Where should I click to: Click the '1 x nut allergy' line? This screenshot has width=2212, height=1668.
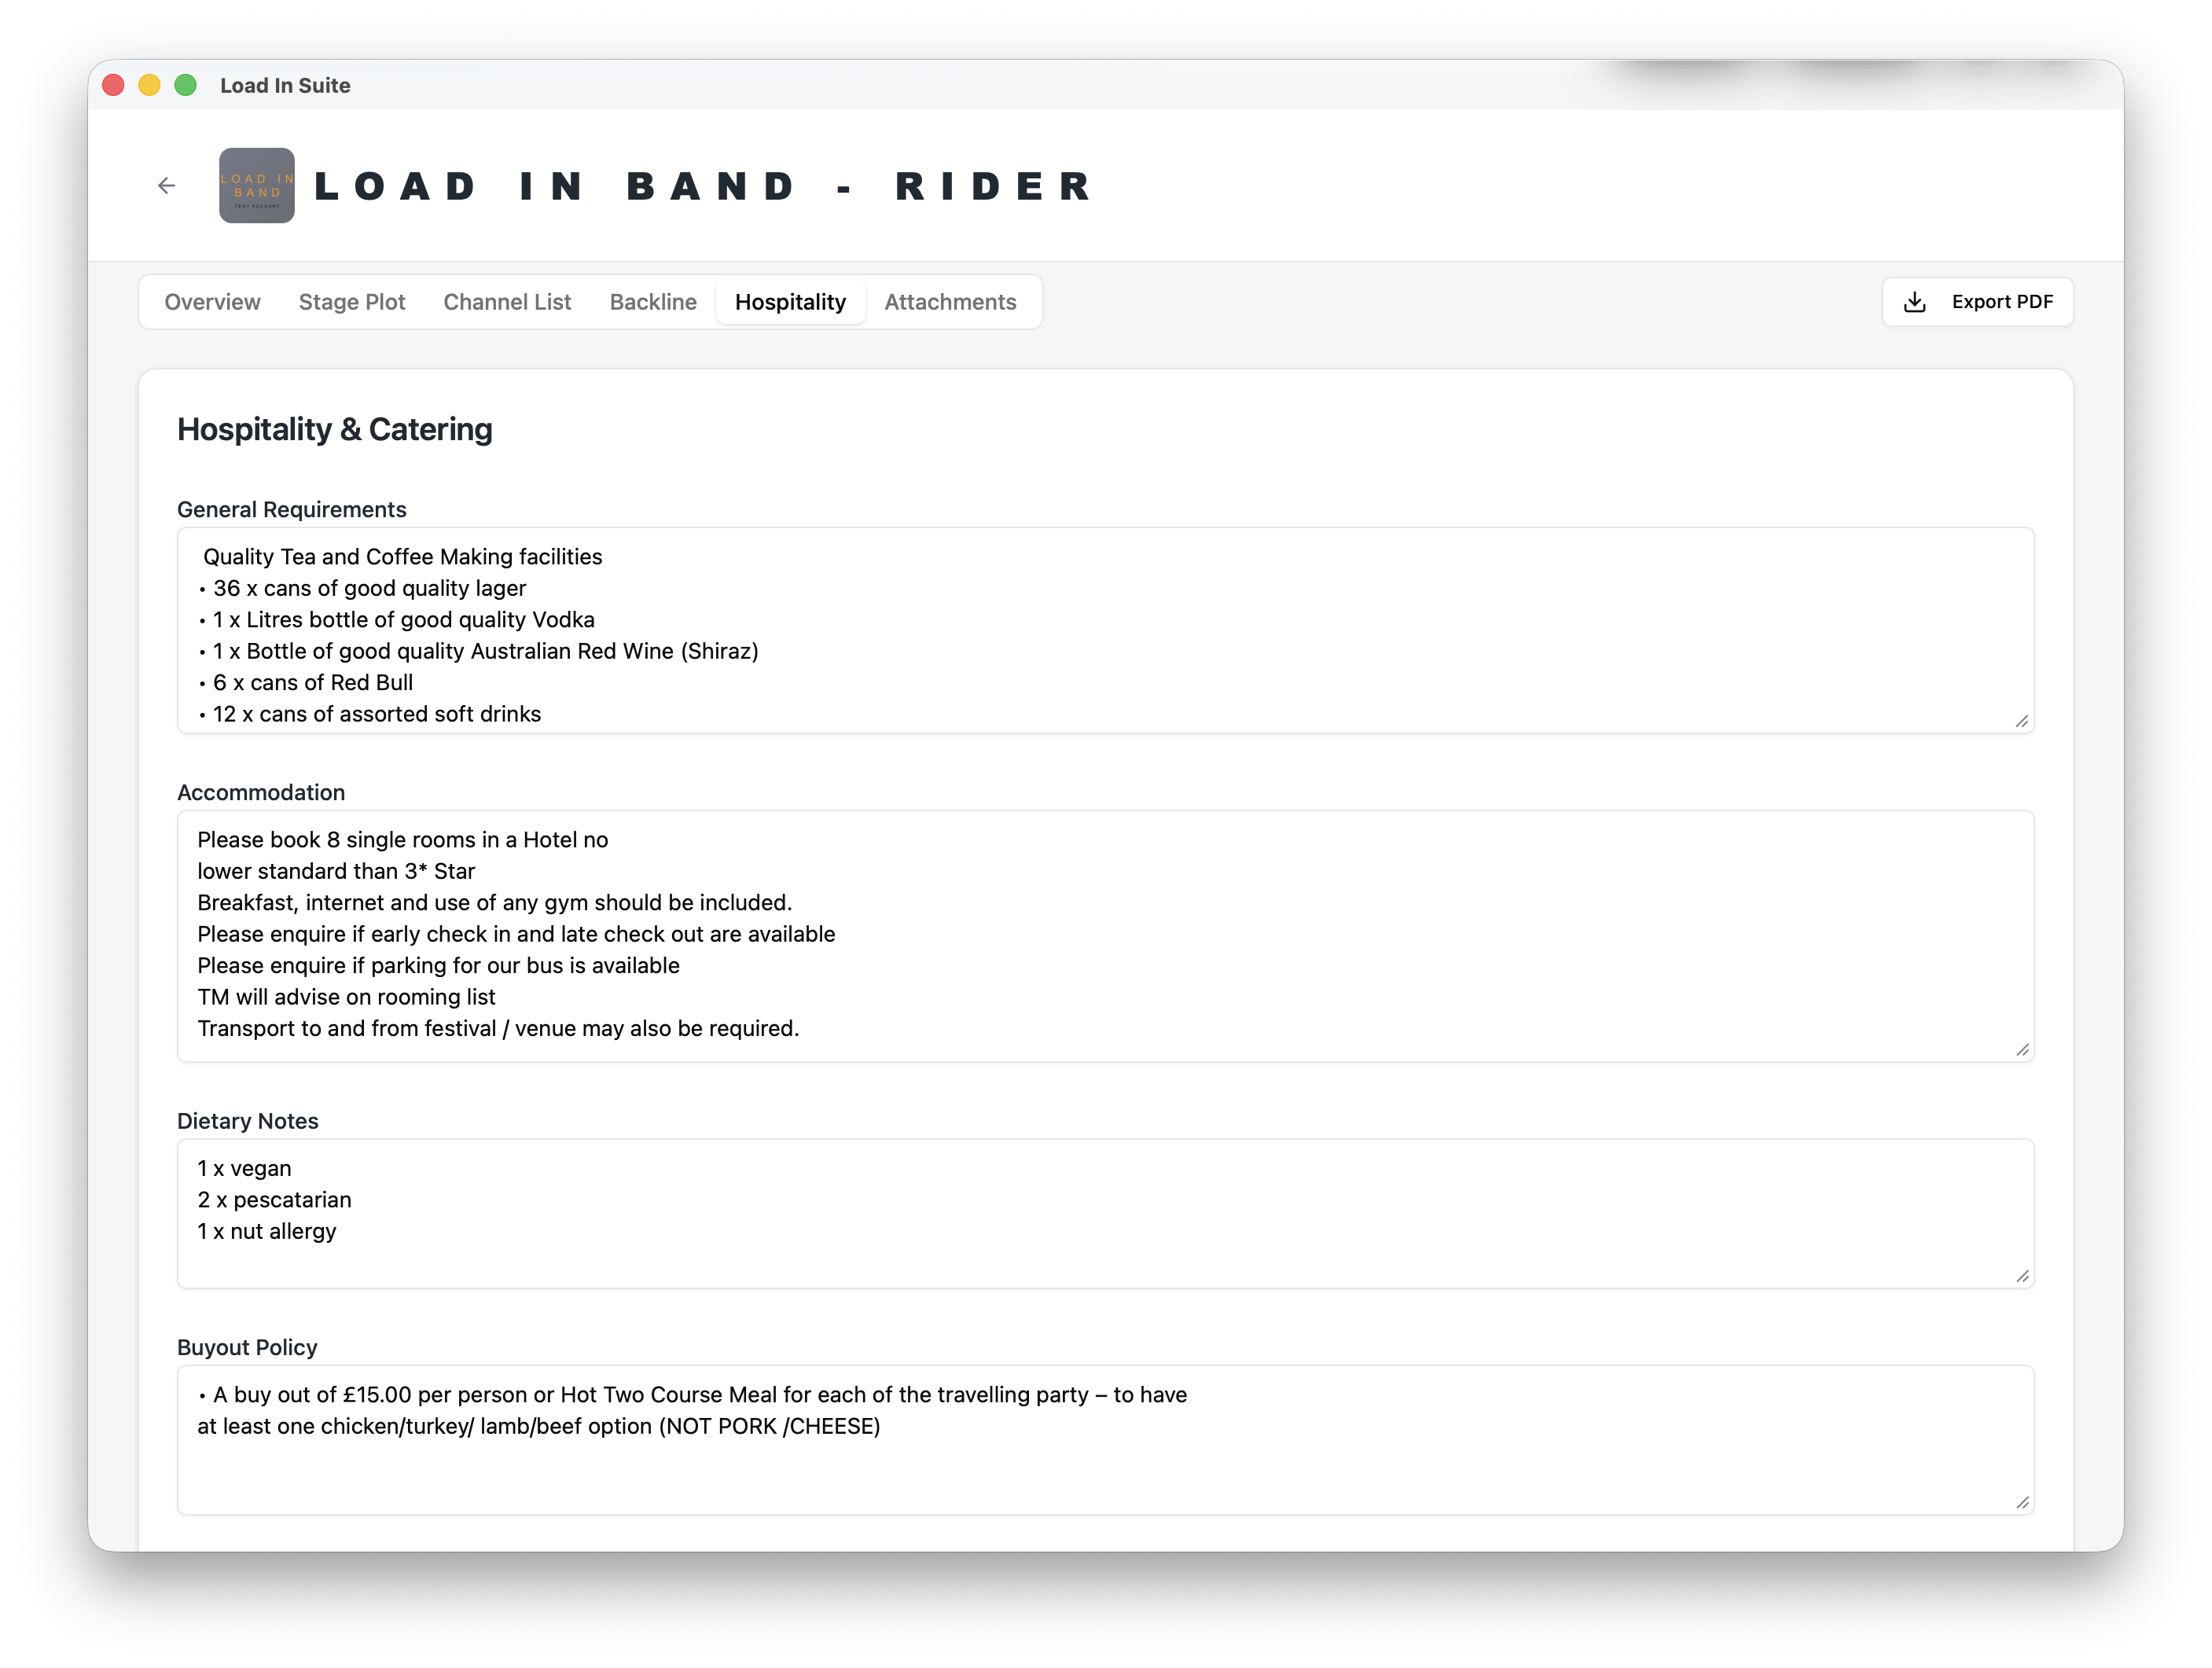pos(266,1232)
